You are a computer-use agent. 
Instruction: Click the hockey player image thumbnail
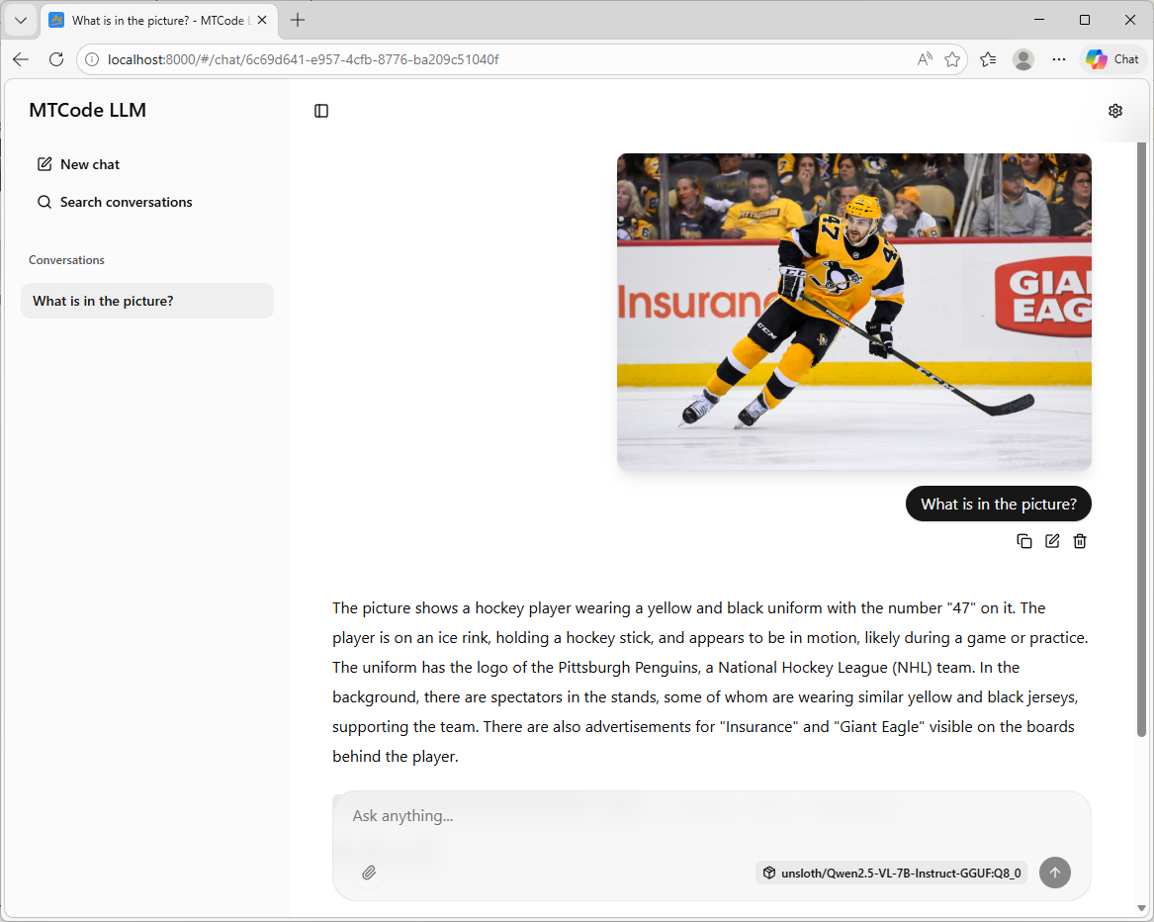853,312
